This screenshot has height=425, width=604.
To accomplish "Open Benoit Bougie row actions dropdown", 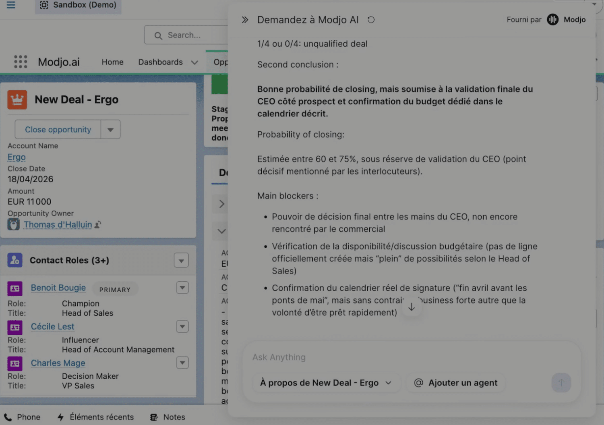I will (x=182, y=288).
